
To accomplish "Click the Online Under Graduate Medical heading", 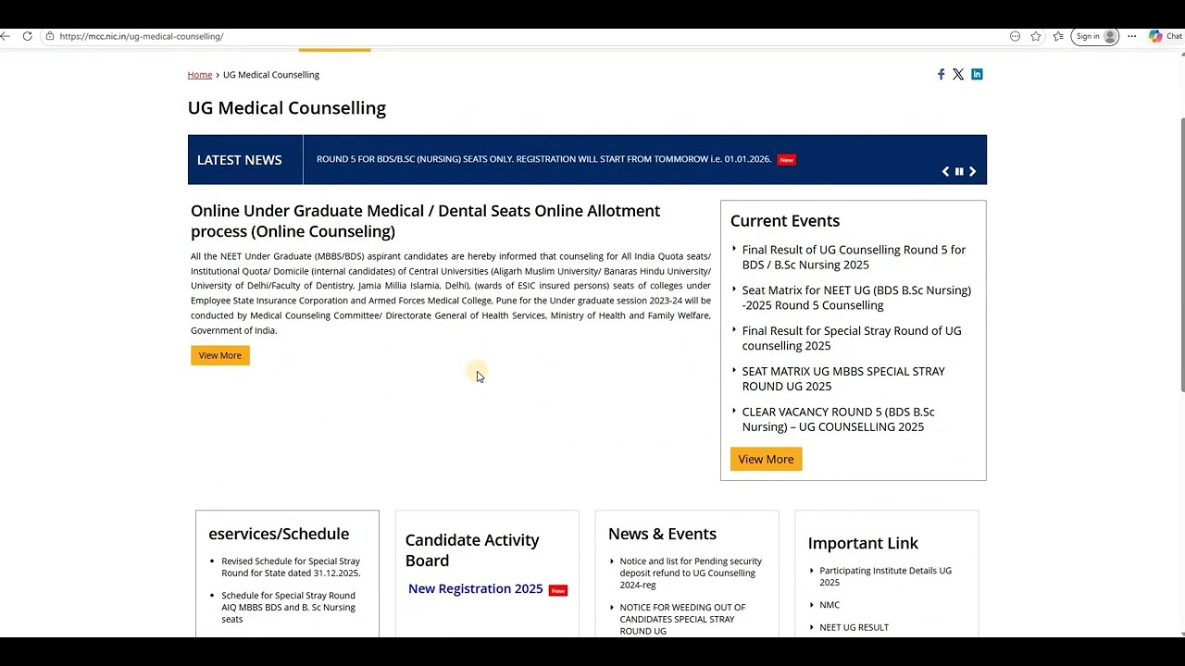I will 426,221.
